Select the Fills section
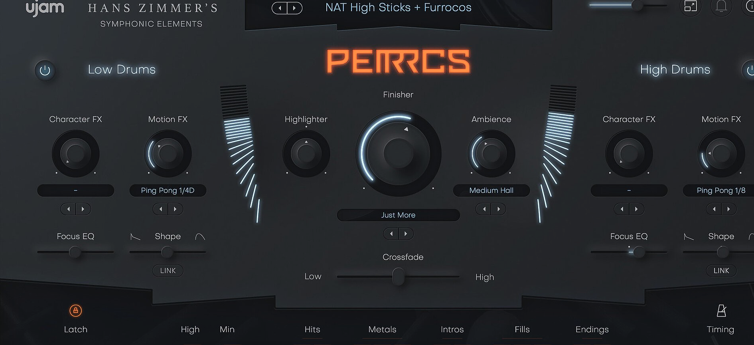The image size is (754, 345). pos(522,329)
